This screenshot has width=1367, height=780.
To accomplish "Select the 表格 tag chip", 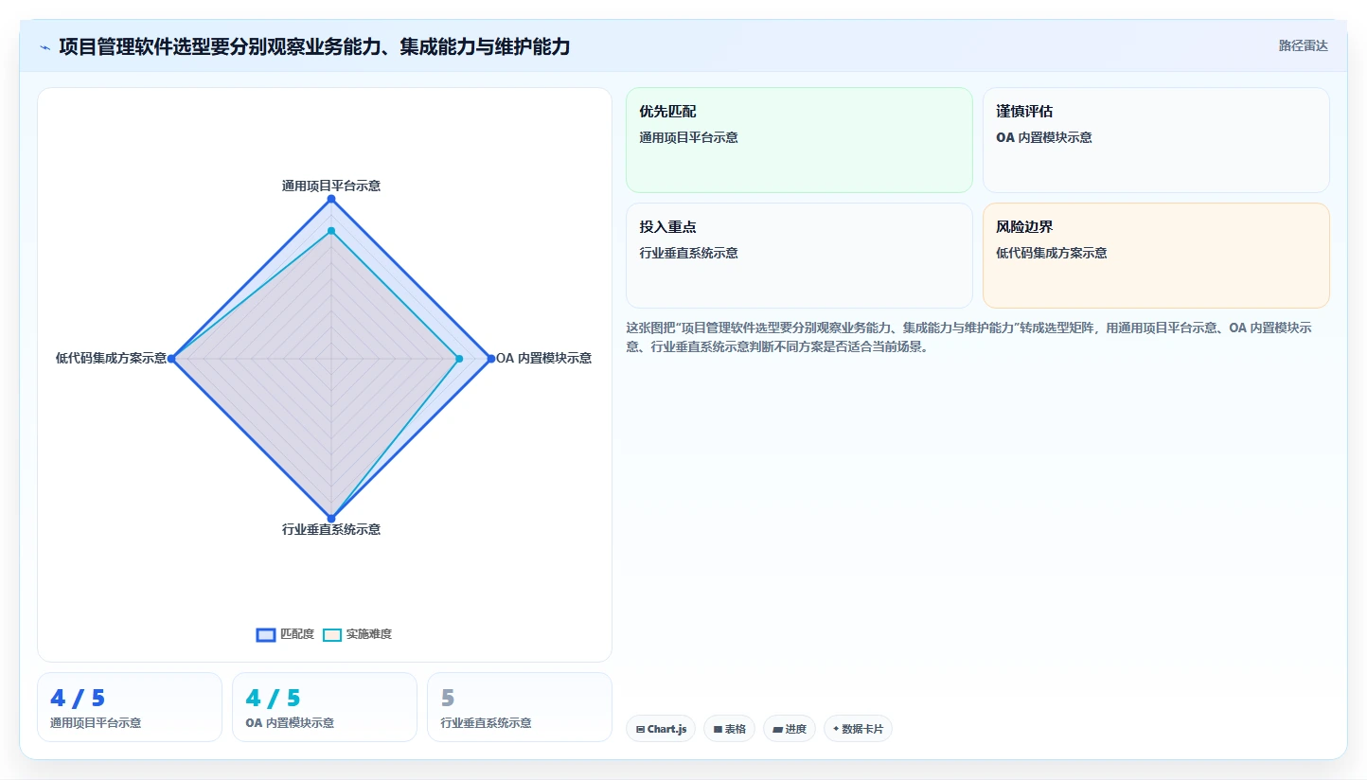I will (729, 729).
